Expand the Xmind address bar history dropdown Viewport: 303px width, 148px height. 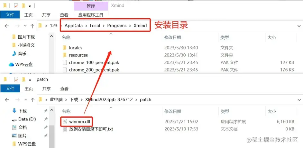tap(299, 26)
